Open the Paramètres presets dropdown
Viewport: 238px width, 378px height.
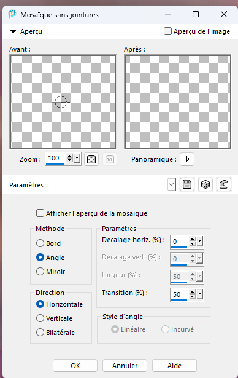(171, 184)
